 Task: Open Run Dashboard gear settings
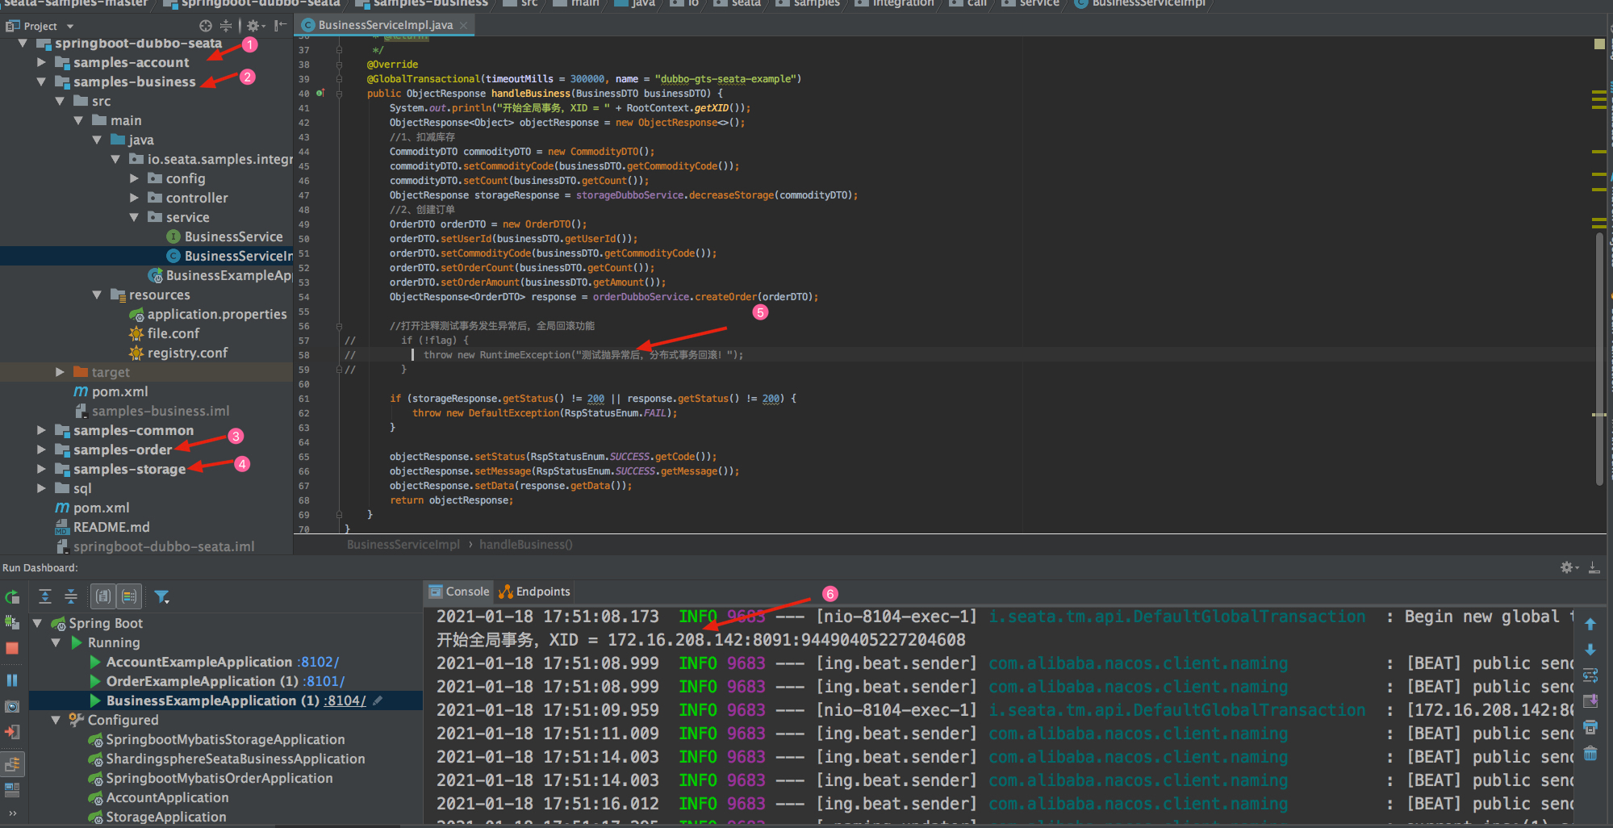click(x=1569, y=567)
